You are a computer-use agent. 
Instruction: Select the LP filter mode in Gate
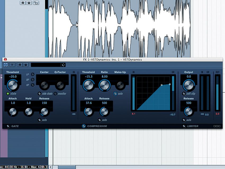click(x=33, y=74)
